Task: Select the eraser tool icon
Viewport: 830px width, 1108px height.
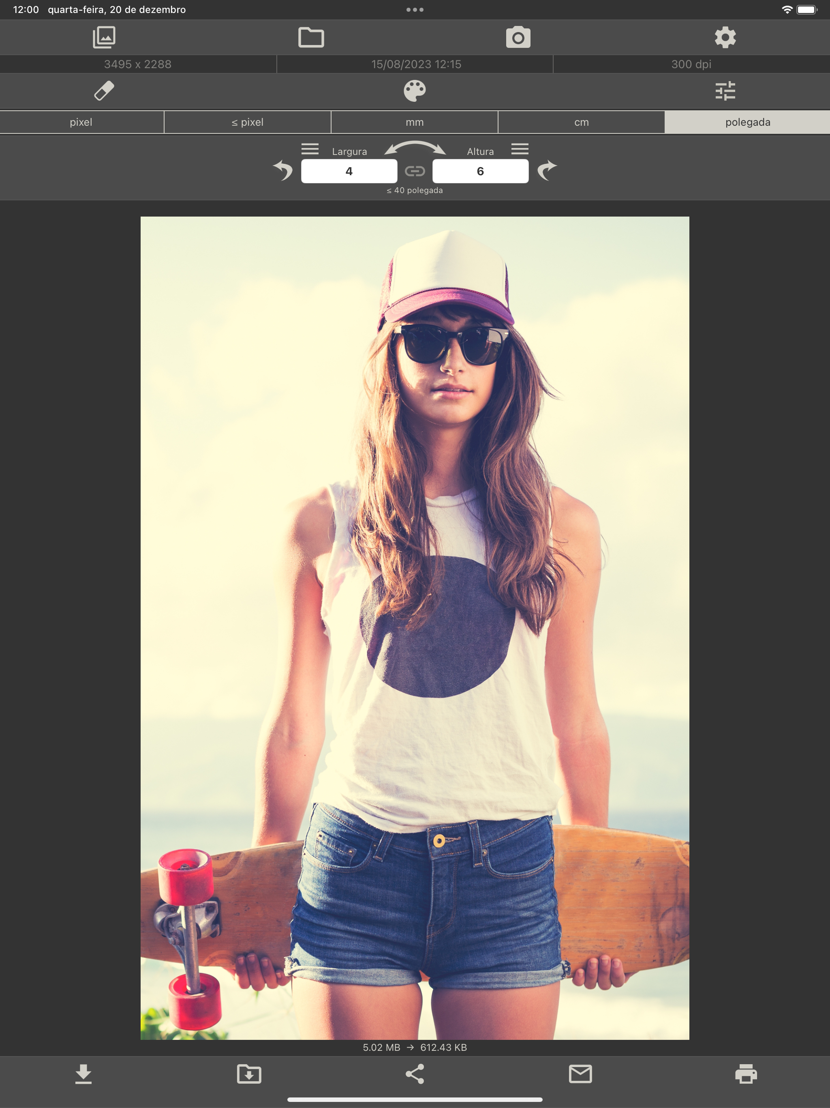Action: point(104,91)
